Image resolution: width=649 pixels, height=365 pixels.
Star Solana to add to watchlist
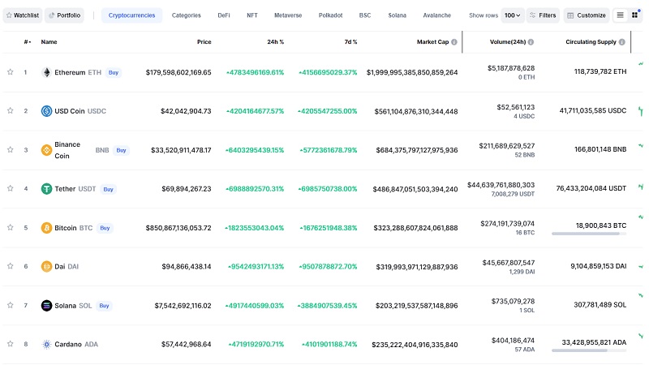pos(11,305)
